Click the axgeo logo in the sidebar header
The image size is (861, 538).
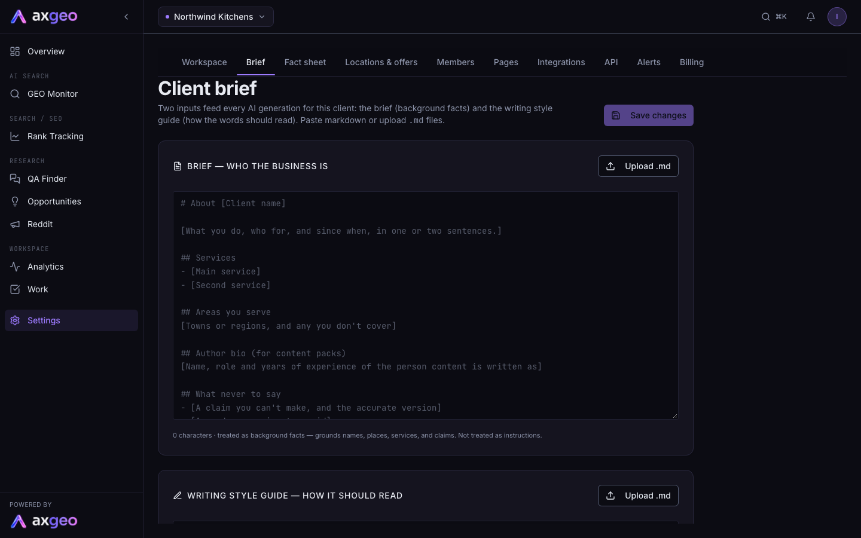coord(44,17)
